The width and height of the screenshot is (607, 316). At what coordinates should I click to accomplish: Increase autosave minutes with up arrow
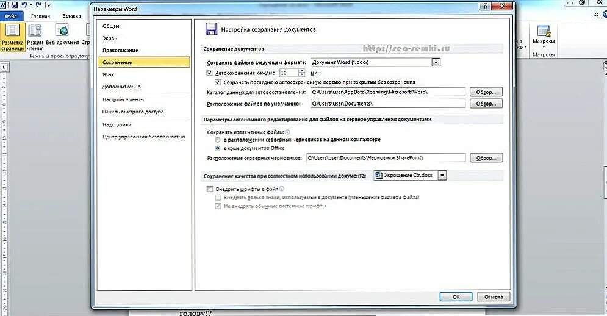coord(302,71)
